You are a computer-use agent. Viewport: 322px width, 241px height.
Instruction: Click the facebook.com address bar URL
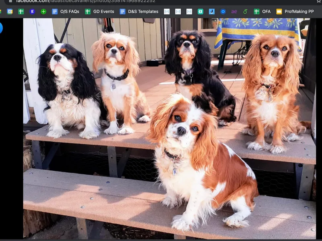(86, 1)
